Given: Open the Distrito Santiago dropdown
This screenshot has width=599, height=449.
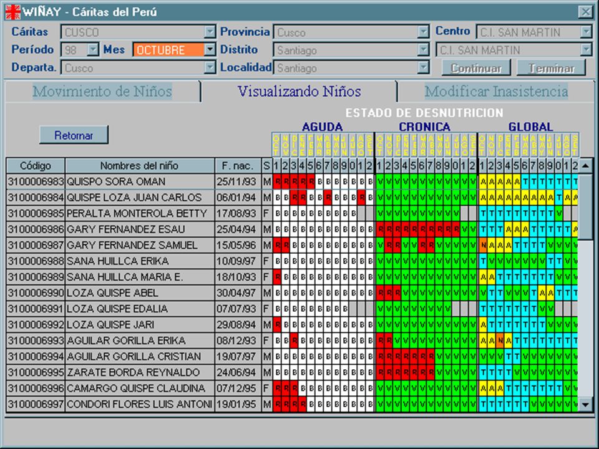Looking at the screenshot, I should pyautogui.click(x=423, y=49).
